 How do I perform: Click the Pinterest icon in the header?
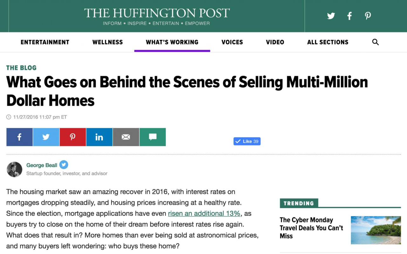pos(368,16)
